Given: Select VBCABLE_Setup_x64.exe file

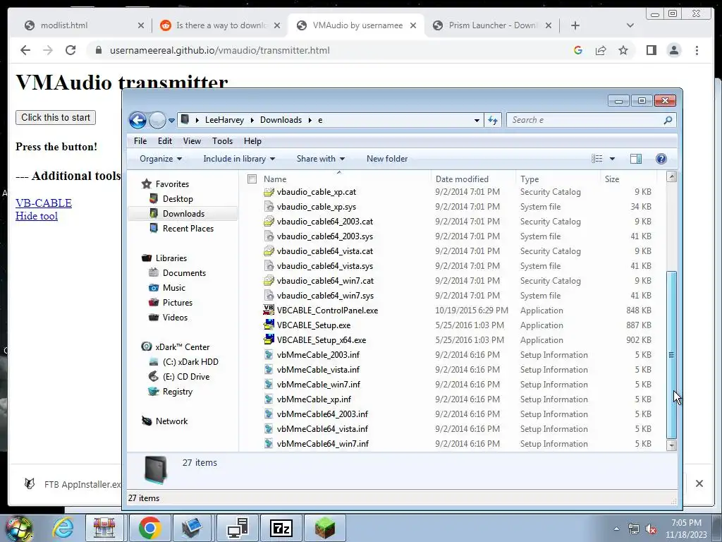Looking at the screenshot, I should pos(322,339).
